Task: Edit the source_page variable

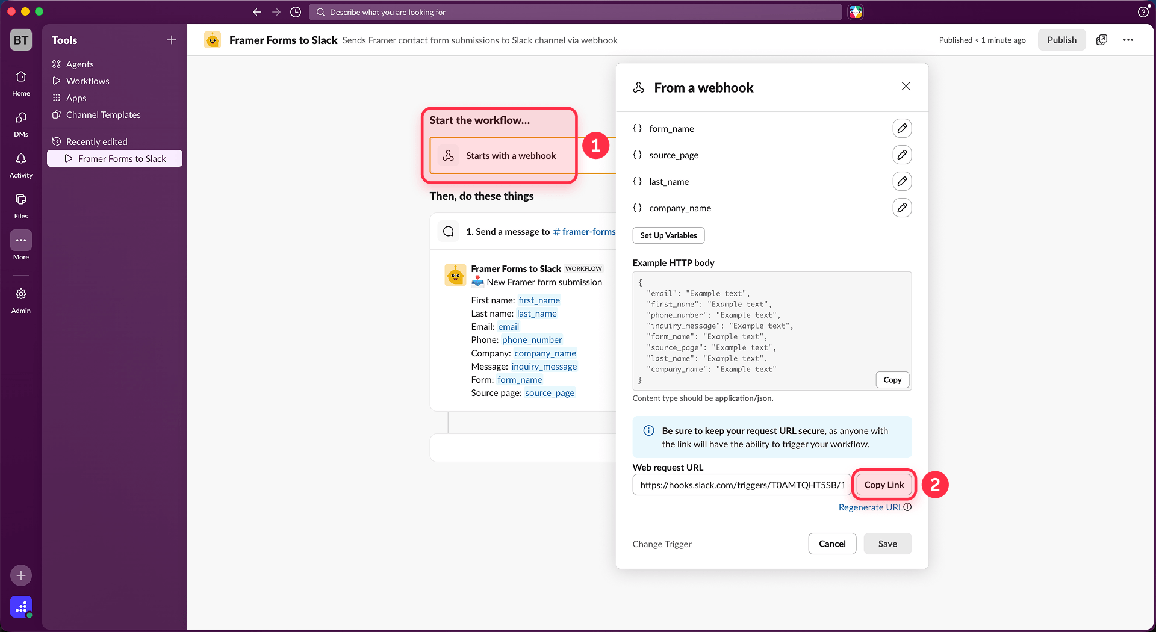Action: coord(902,155)
